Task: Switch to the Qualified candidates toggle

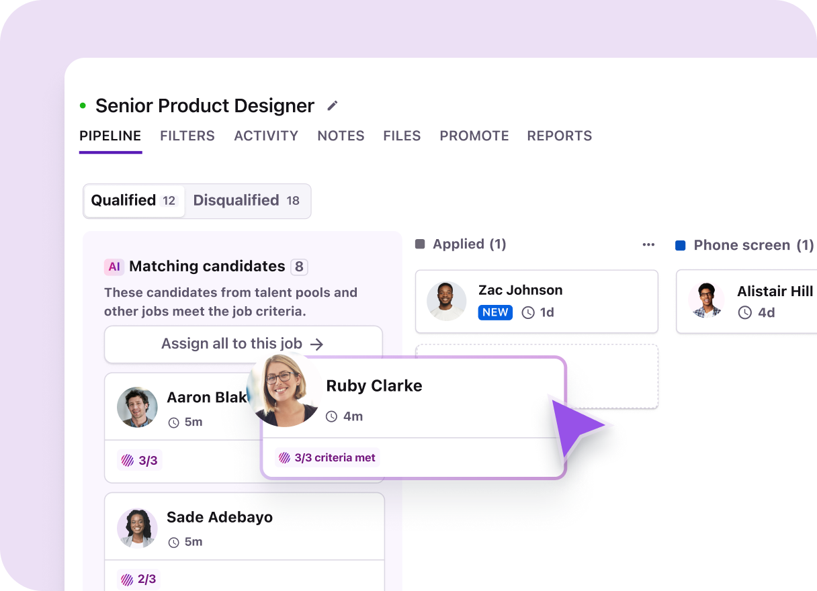Action: (134, 201)
